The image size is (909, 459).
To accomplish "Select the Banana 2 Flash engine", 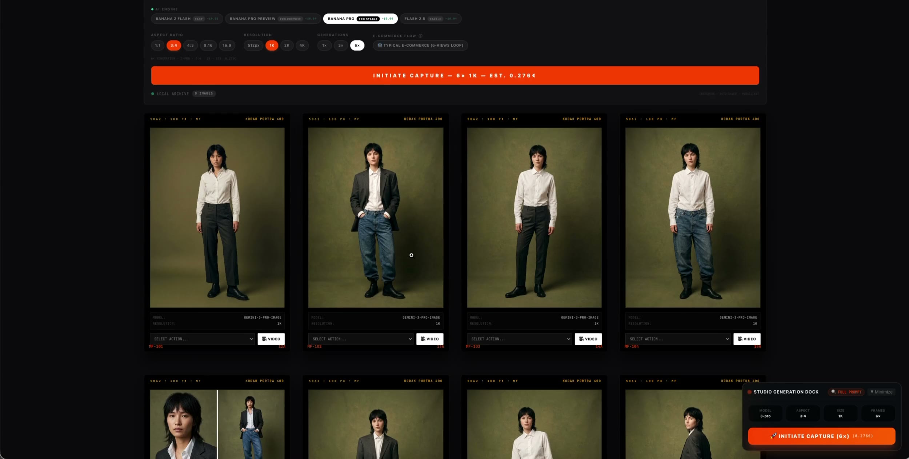I will [187, 19].
